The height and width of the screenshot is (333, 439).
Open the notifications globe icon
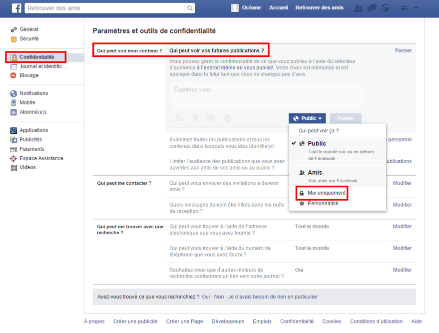[x=385, y=8]
